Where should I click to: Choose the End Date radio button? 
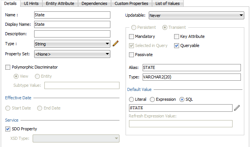pos(39,108)
